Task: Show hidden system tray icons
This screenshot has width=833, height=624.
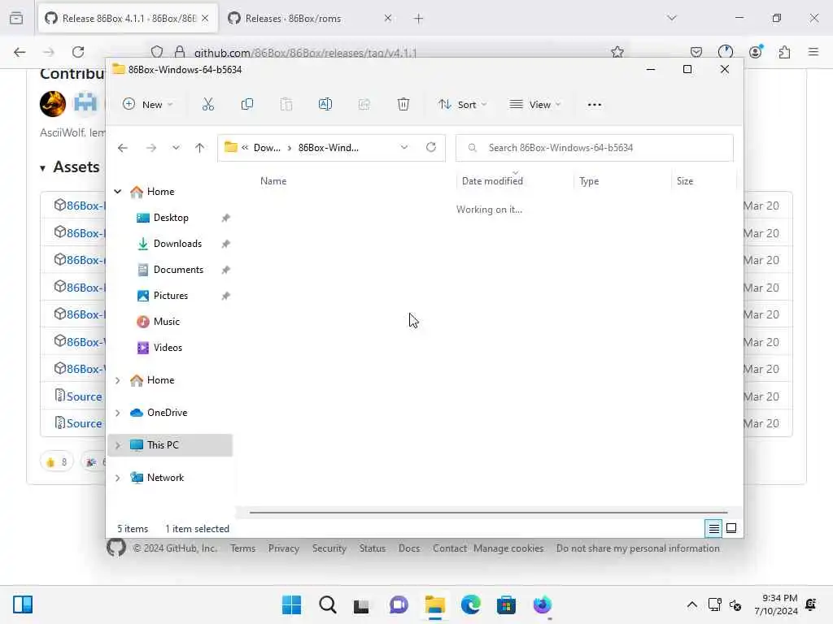Action: pyautogui.click(x=691, y=604)
